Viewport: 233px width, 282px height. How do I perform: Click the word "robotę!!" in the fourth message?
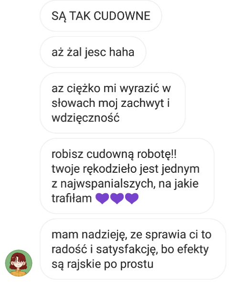[x=157, y=154]
